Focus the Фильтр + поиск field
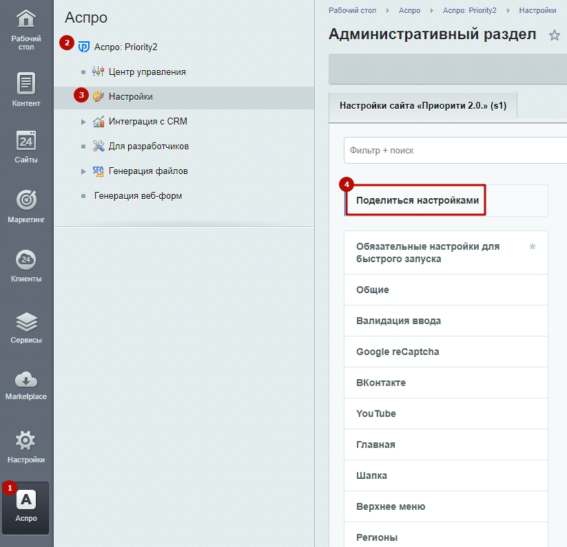 (x=455, y=150)
